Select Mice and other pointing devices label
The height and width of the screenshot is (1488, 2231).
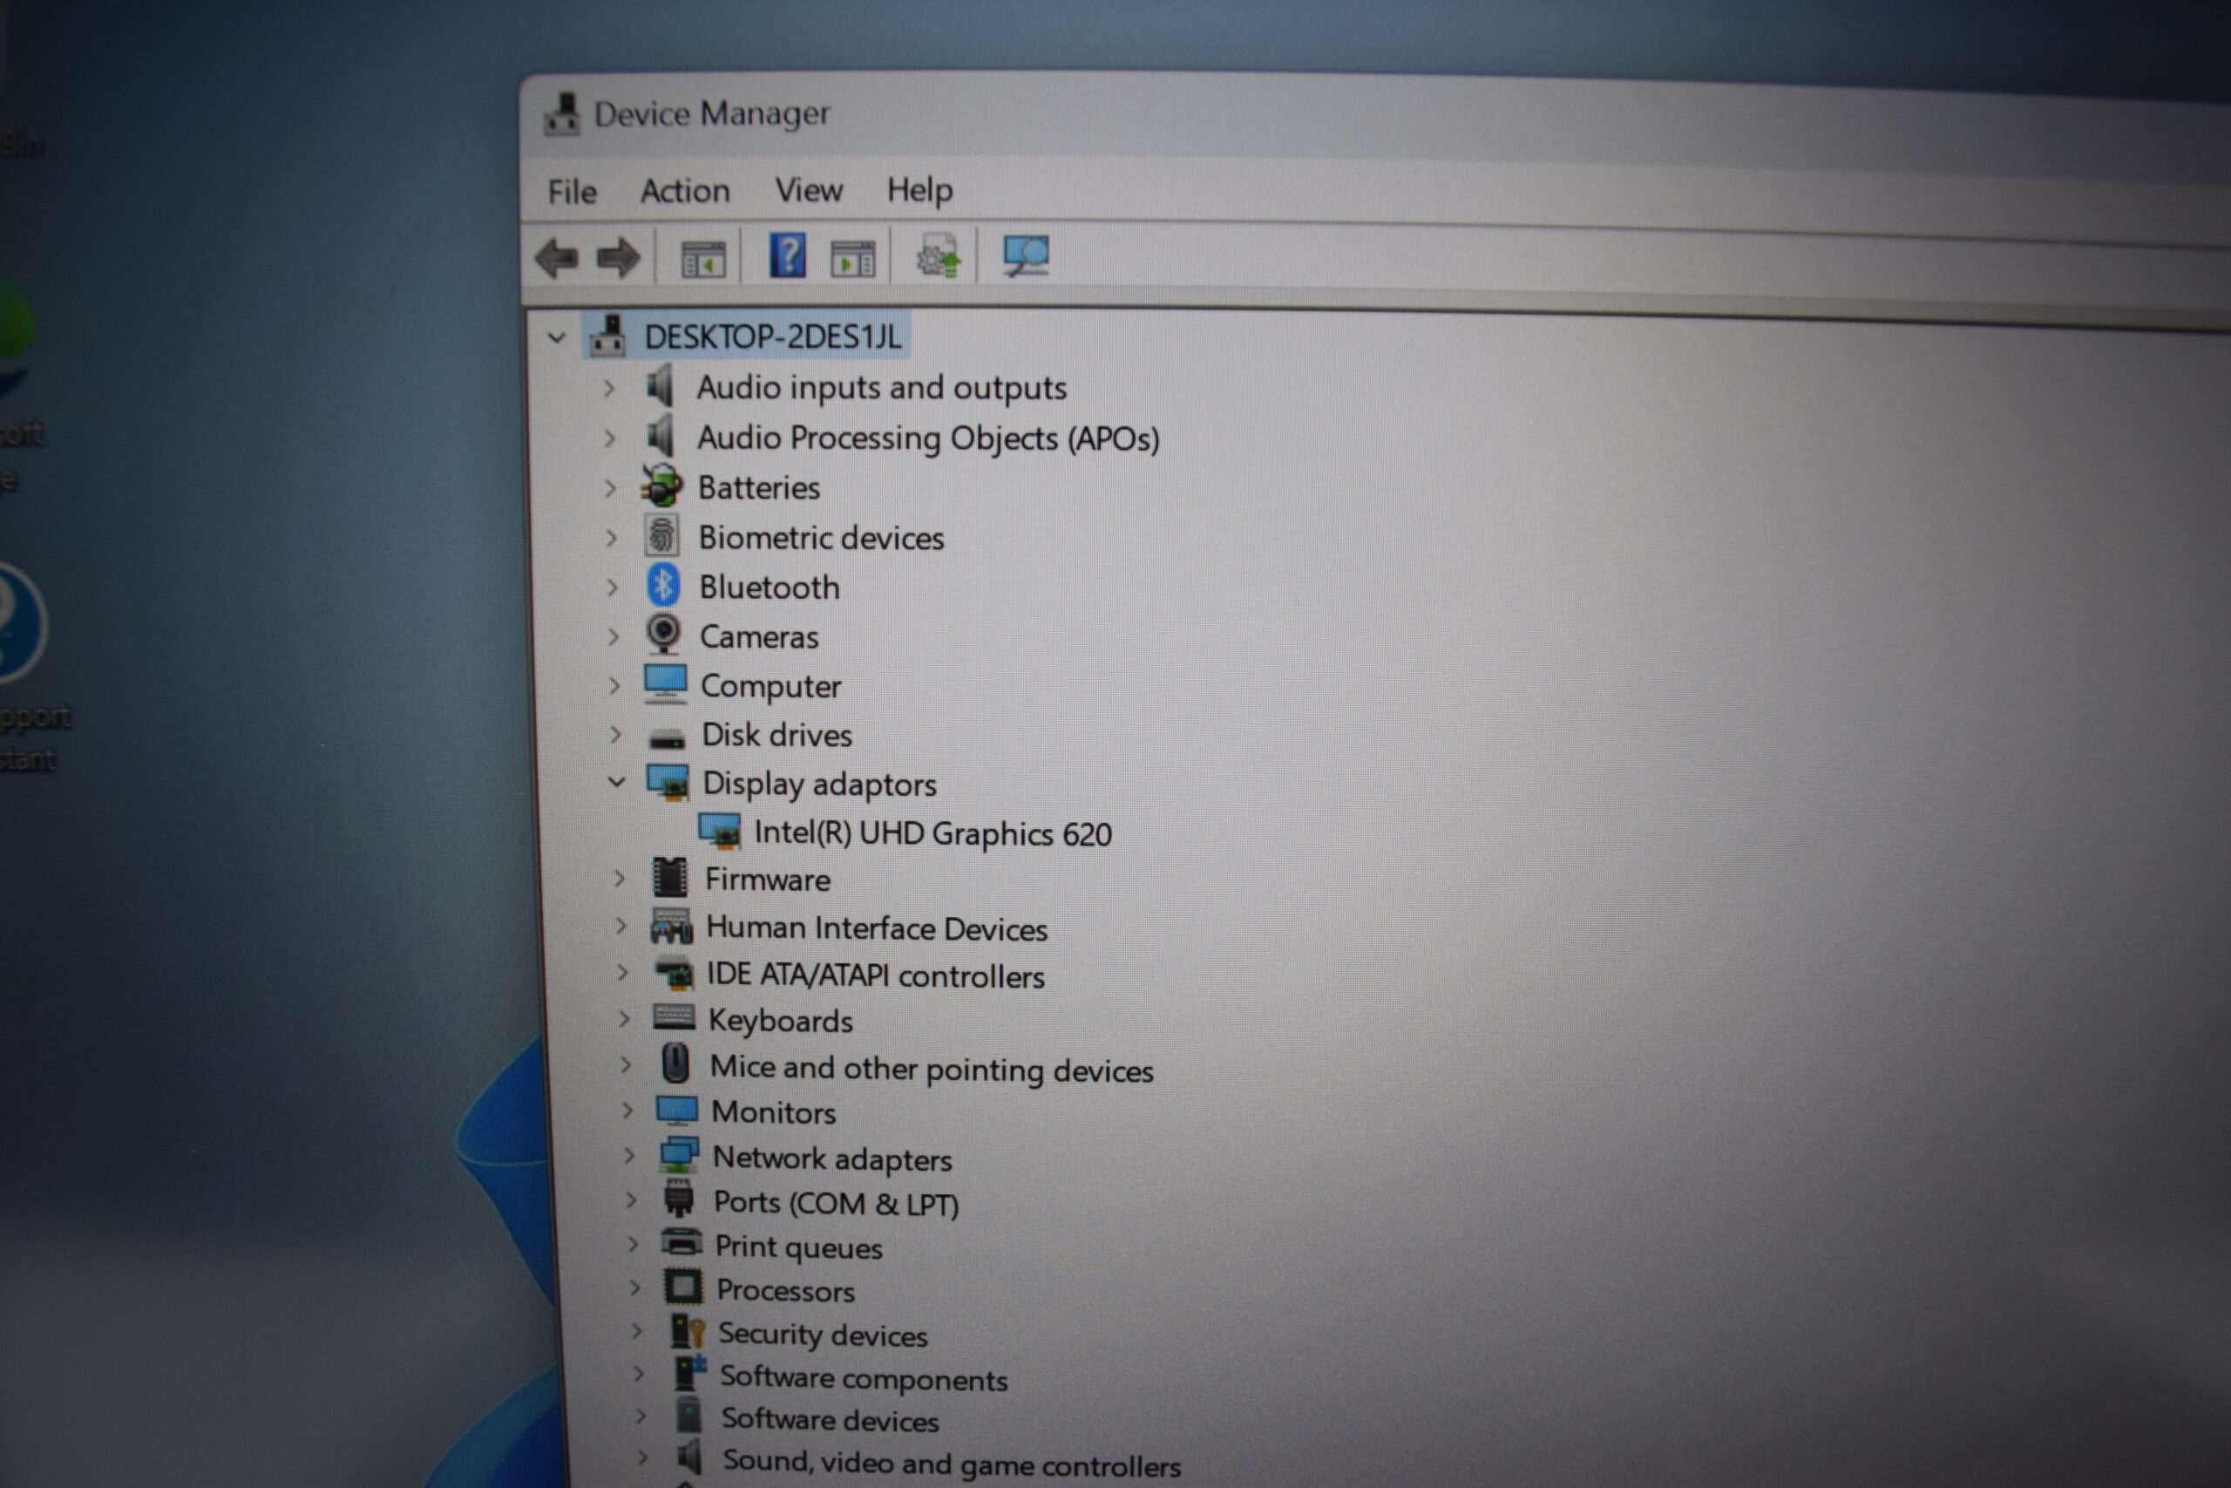pyautogui.click(x=932, y=1069)
